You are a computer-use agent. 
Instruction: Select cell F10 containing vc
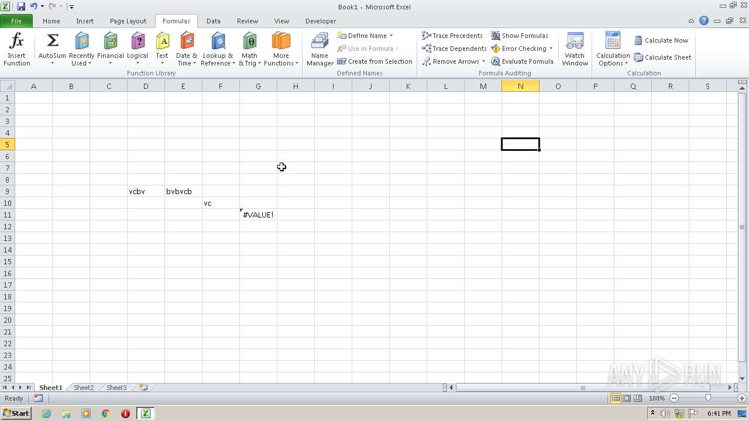pos(221,203)
